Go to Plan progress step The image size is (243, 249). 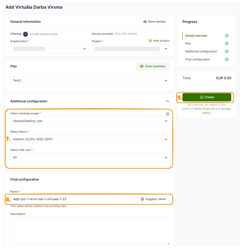click(x=188, y=43)
